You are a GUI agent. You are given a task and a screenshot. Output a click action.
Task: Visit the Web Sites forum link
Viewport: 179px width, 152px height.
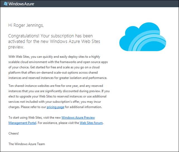point(91,123)
